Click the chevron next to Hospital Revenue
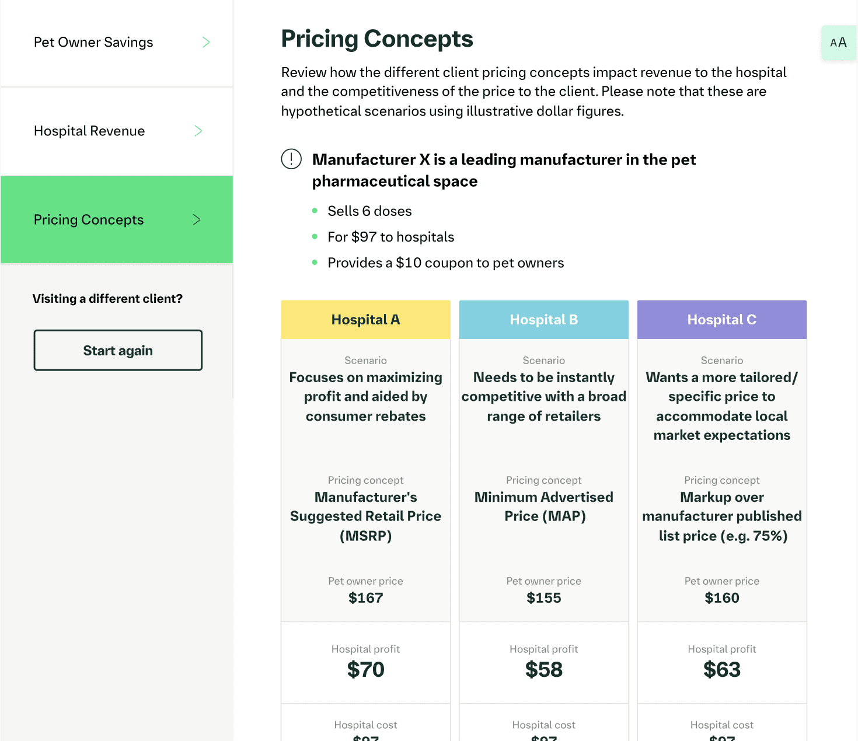 coord(198,131)
